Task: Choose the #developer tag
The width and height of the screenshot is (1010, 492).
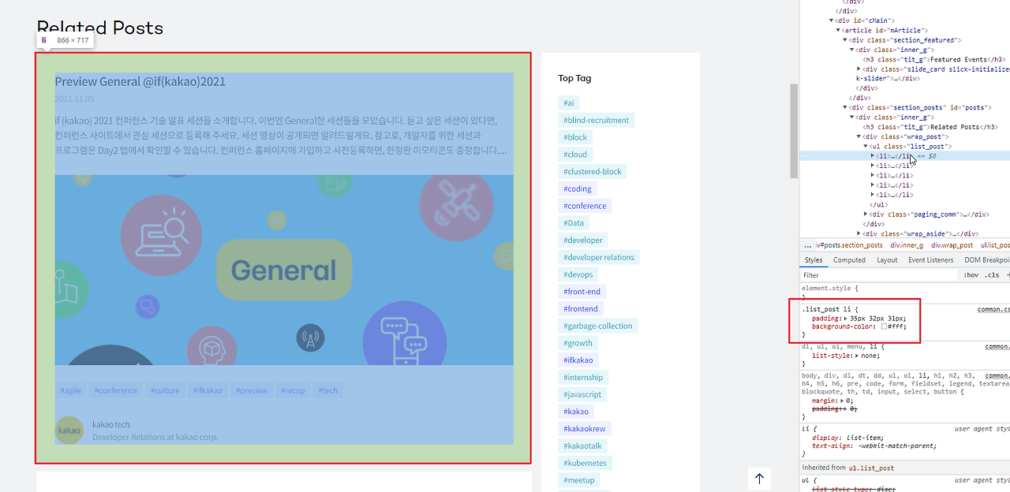Action: [x=583, y=240]
